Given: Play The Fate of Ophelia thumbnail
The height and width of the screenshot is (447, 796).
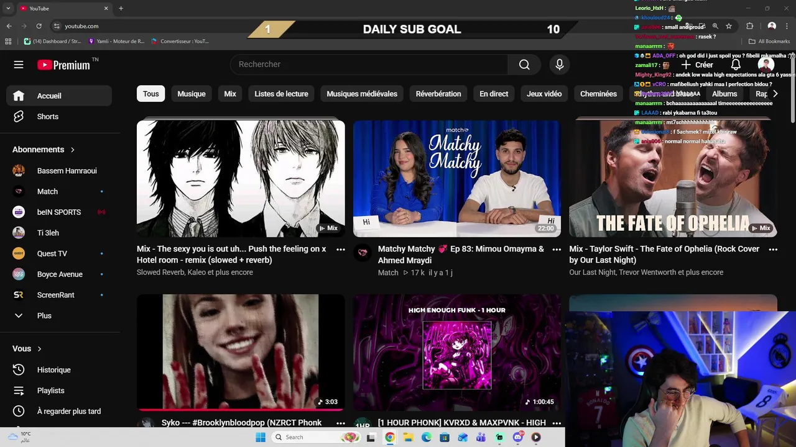Looking at the screenshot, I should 673,179.
